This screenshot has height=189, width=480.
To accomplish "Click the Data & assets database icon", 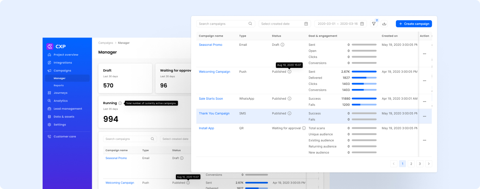I will coord(49,117).
